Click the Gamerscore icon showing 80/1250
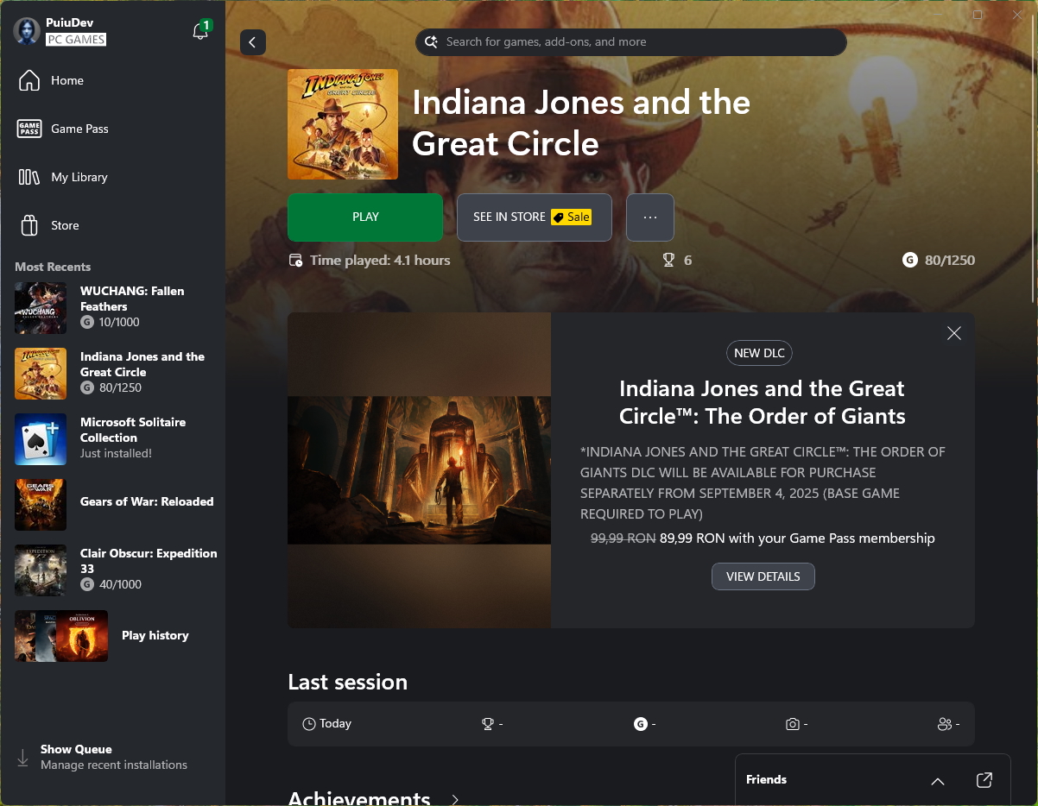Image resolution: width=1038 pixels, height=806 pixels. [909, 260]
